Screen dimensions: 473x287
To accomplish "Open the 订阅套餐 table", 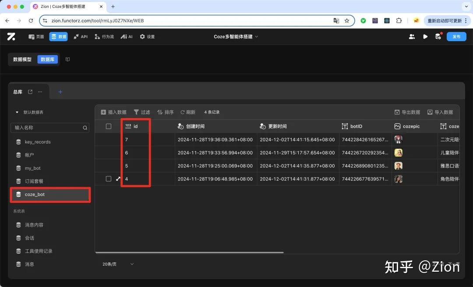I will click(x=50, y=181).
